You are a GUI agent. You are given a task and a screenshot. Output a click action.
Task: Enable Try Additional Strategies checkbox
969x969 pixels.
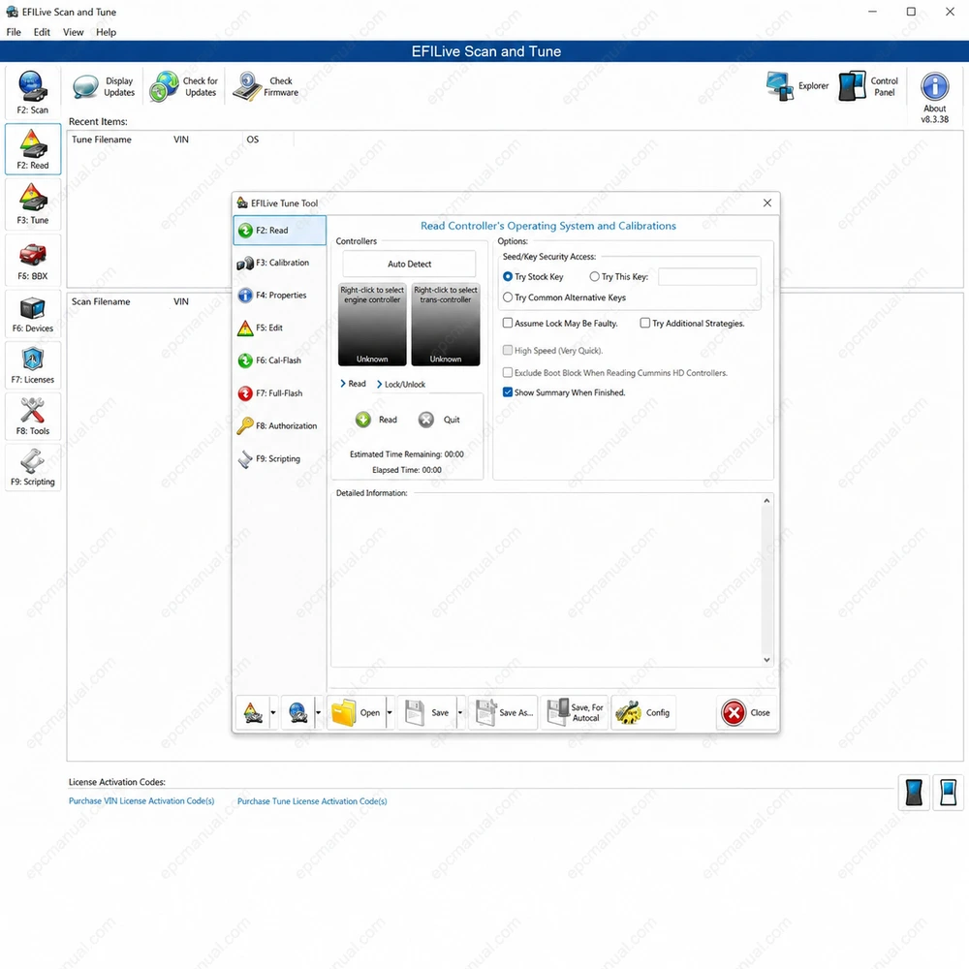(x=644, y=323)
